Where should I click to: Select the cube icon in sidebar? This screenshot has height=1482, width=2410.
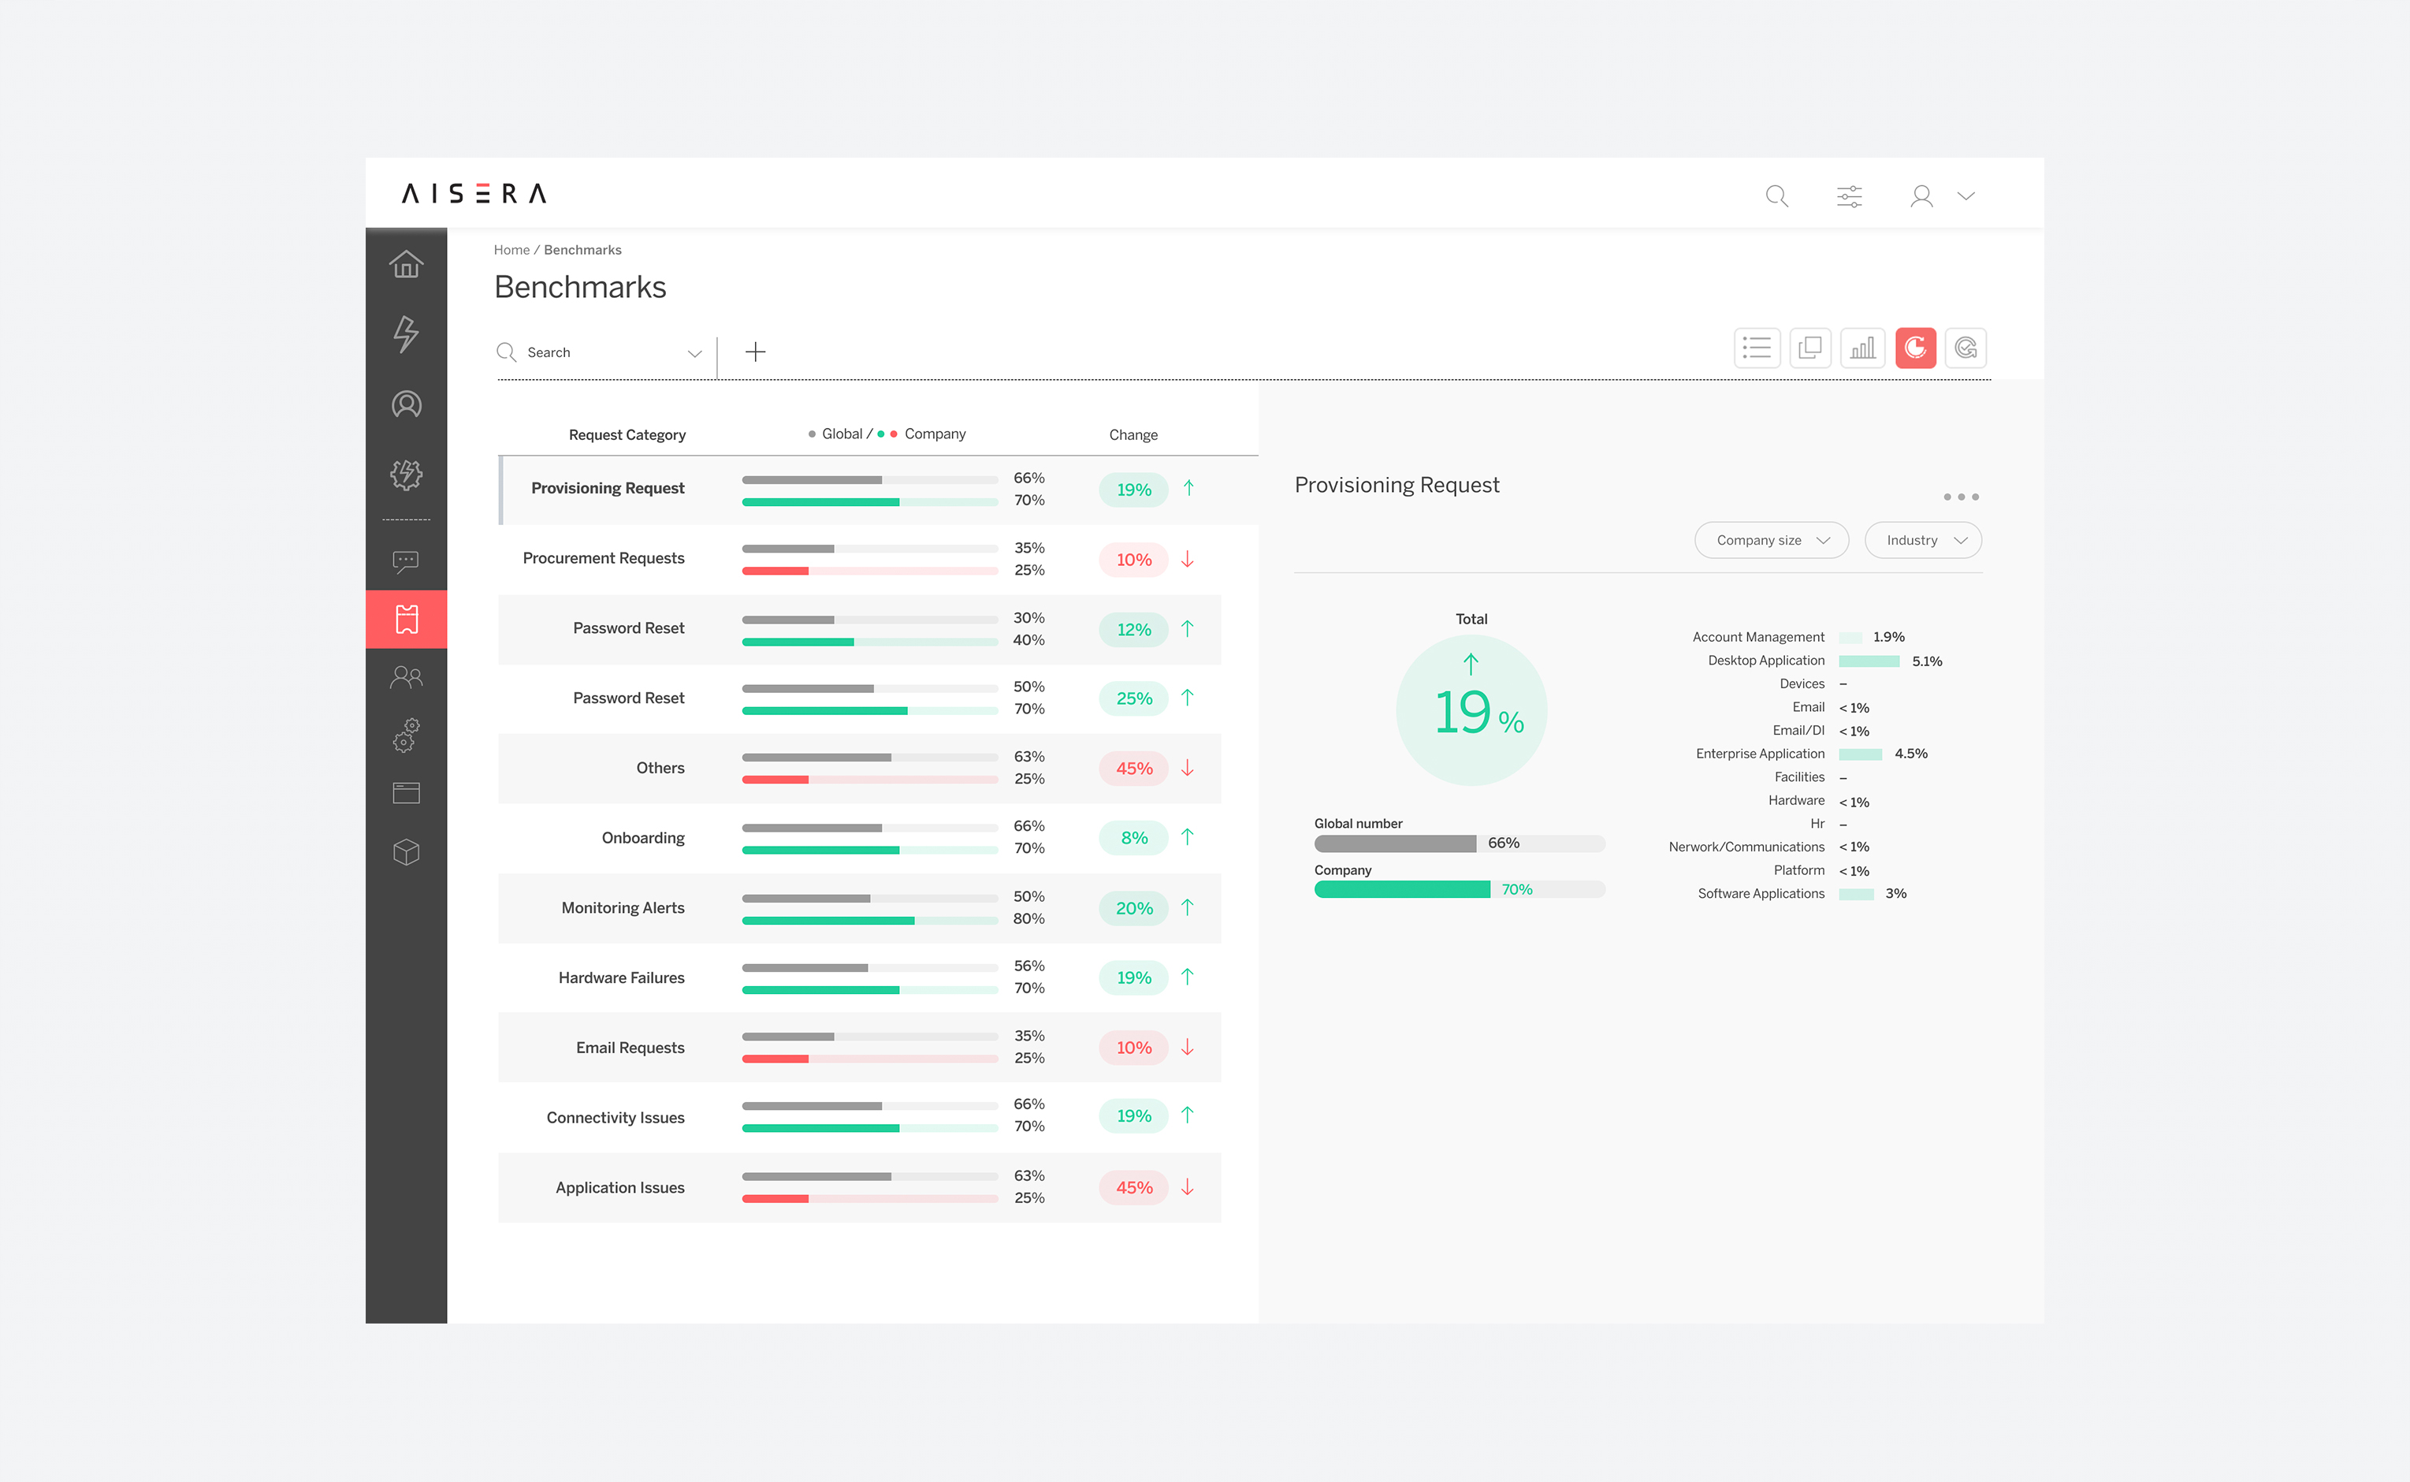406,852
